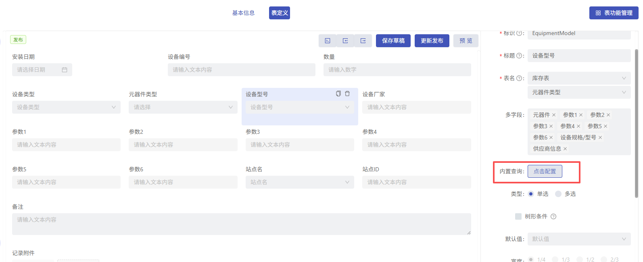Show help tooltip next to 树形条件
Image resolution: width=643 pixels, height=262 pixels.
coord(553,216)
